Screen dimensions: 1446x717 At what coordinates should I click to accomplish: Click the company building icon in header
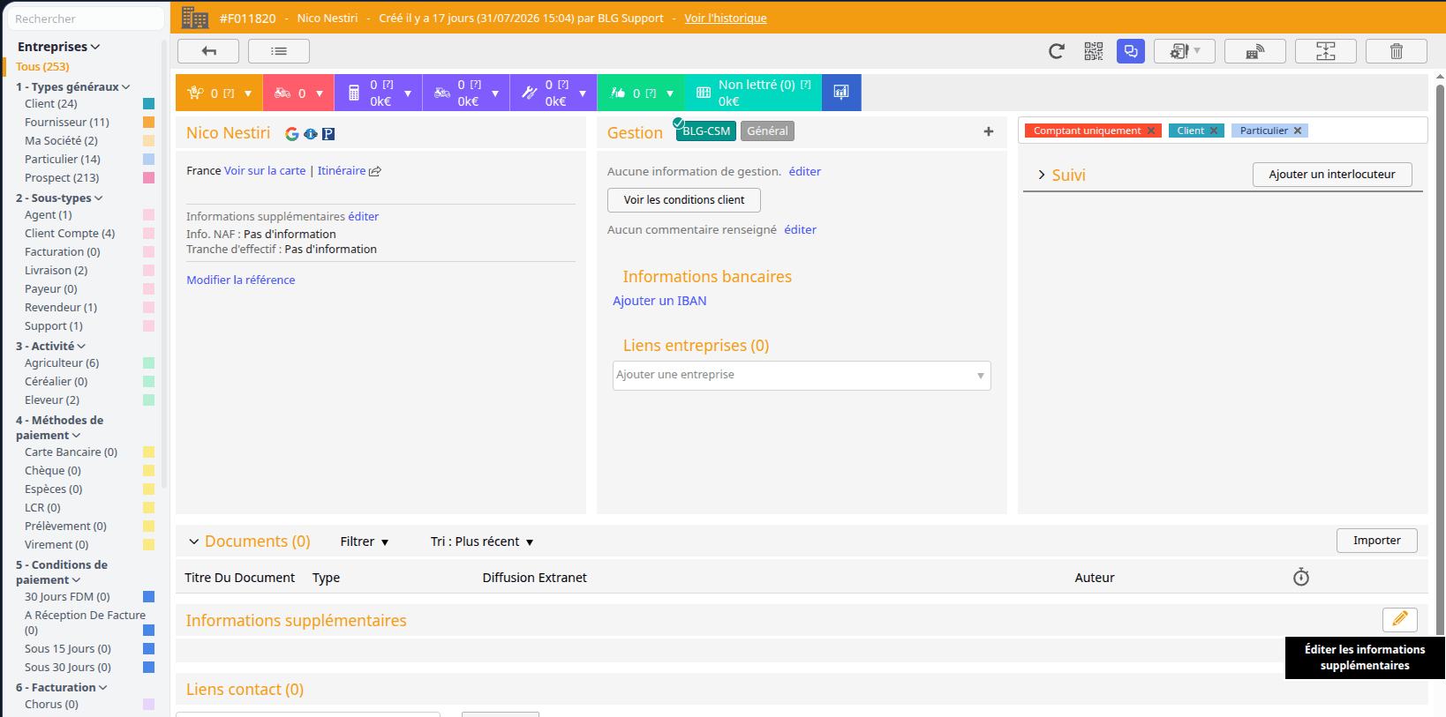(195, 18)
